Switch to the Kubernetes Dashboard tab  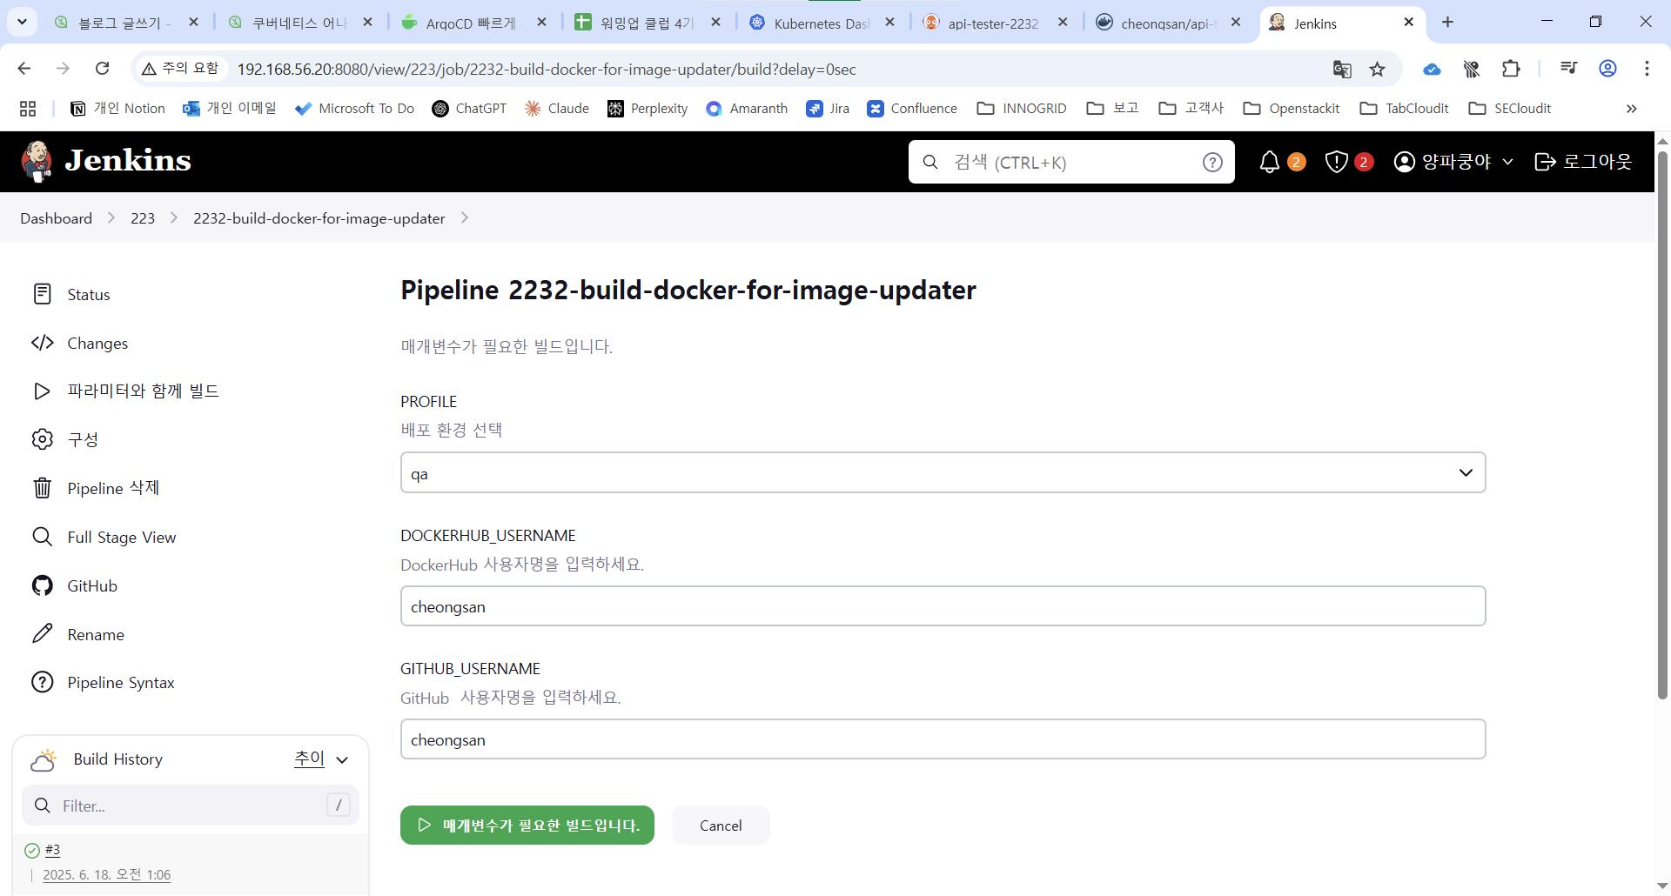[822, 23]
